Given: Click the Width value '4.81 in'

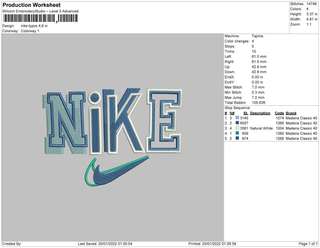Looking at the screenshot, I should 311,19.
